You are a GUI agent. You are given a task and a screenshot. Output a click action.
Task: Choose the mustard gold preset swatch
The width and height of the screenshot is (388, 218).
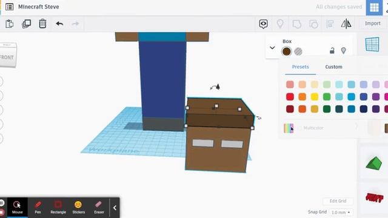point(315,109)
